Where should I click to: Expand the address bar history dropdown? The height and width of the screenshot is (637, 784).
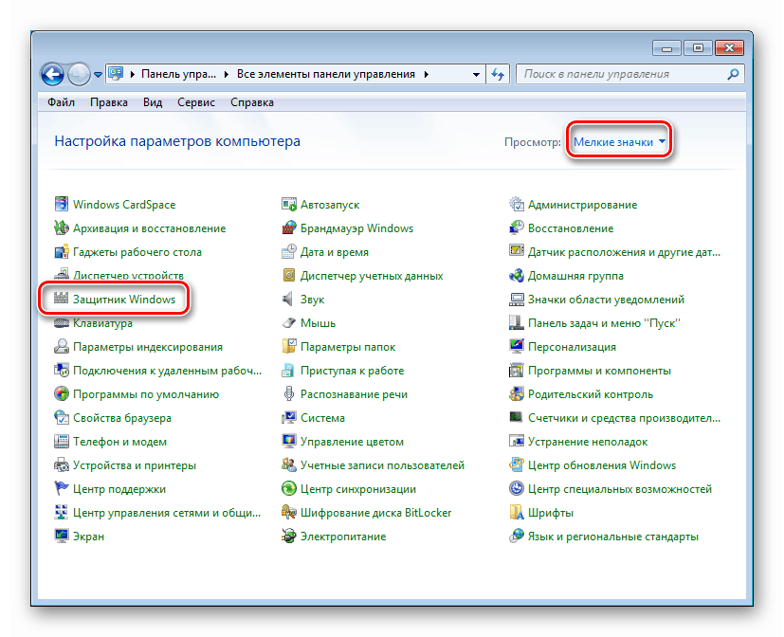tap(475, 73)
